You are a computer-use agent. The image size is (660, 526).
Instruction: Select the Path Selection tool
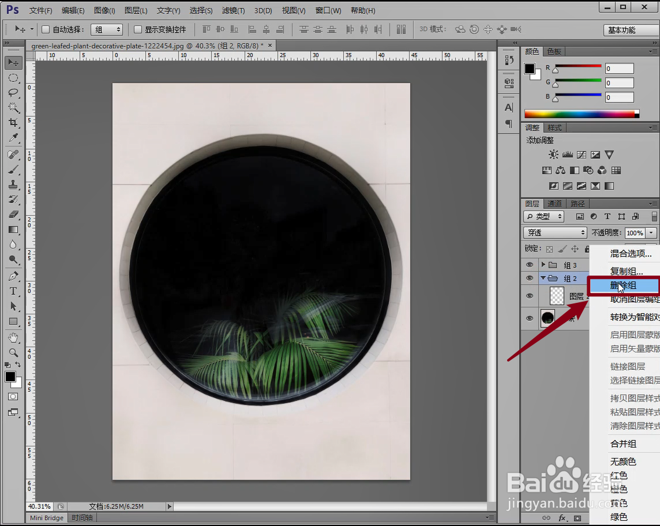click(x=13, y=306)
